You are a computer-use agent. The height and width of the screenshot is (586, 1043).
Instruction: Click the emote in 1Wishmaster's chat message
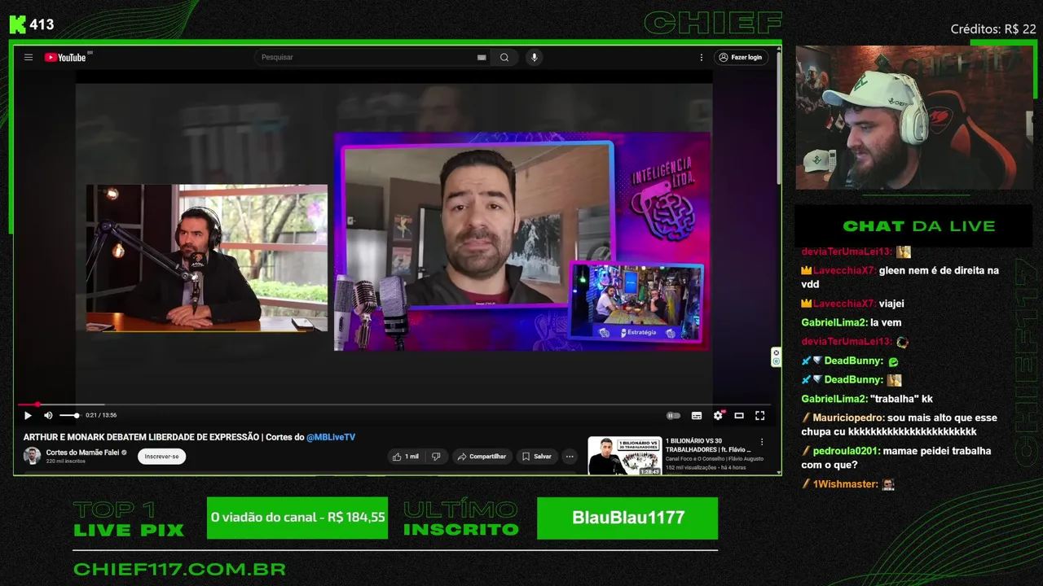pos(888,484)
